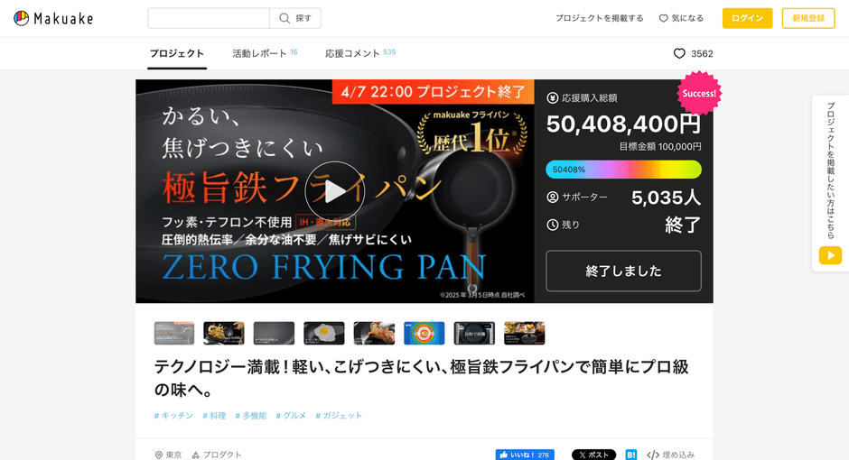Click the Makuake logo
This screenshot has height=460, width=849.
(53, 18)
